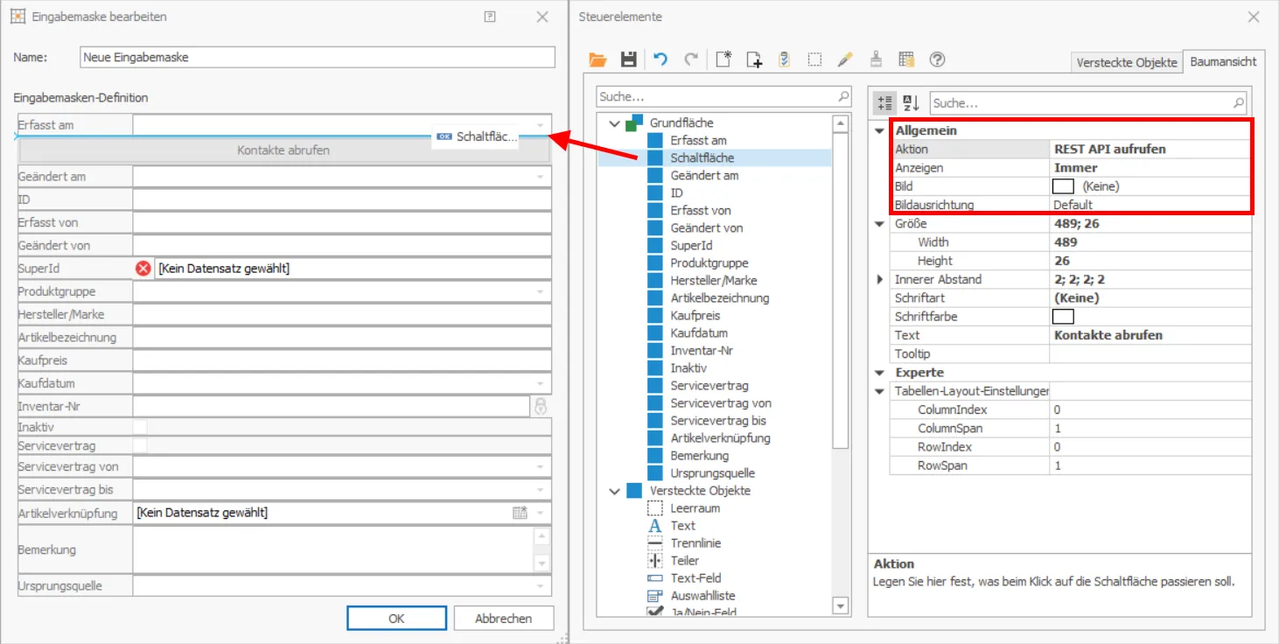This screenshot has width=1279, height=644.
Task: Save using the floppy disk icon
Action: (x=628, y=59)
